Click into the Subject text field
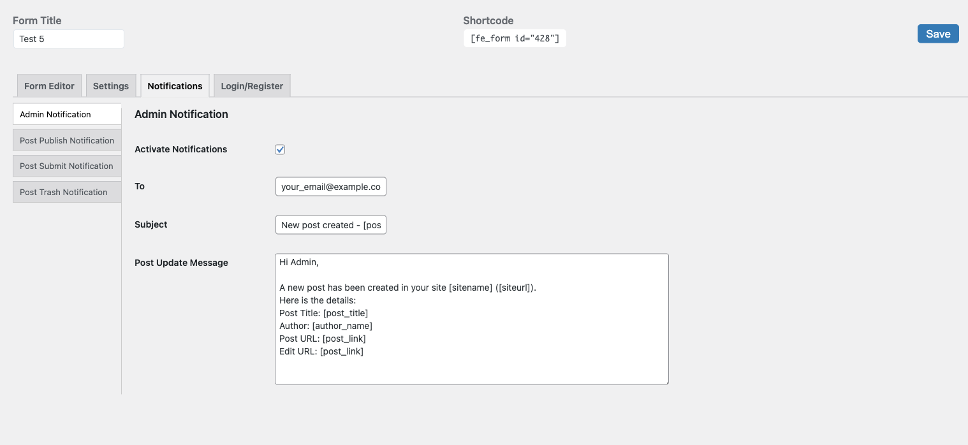The height and width of the screenshot is (445, 968). 330,225
